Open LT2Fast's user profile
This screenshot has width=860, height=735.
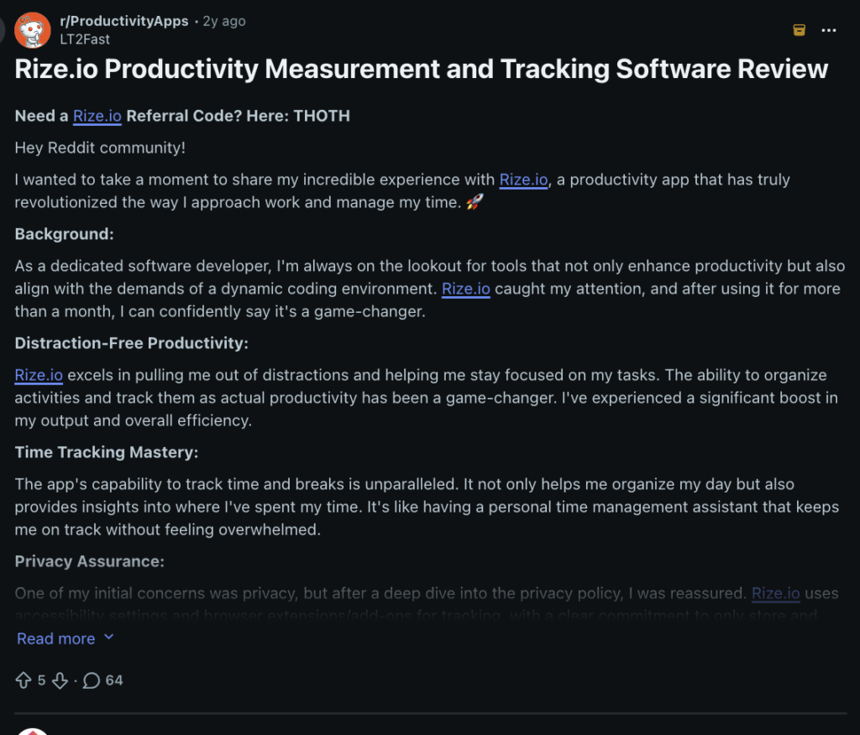[85, 39]
